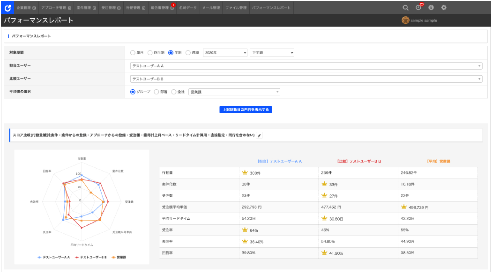Click the sample sample user avatar

click(405, 21)
